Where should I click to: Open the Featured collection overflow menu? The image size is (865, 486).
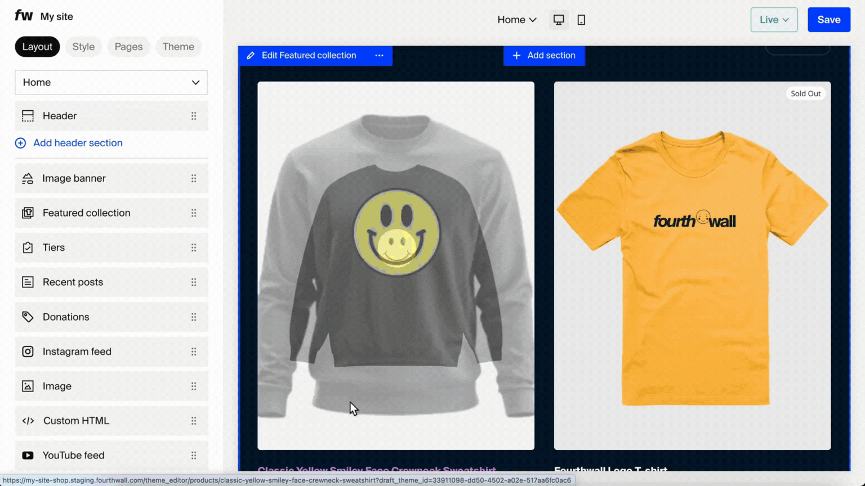tap(379, 55)
